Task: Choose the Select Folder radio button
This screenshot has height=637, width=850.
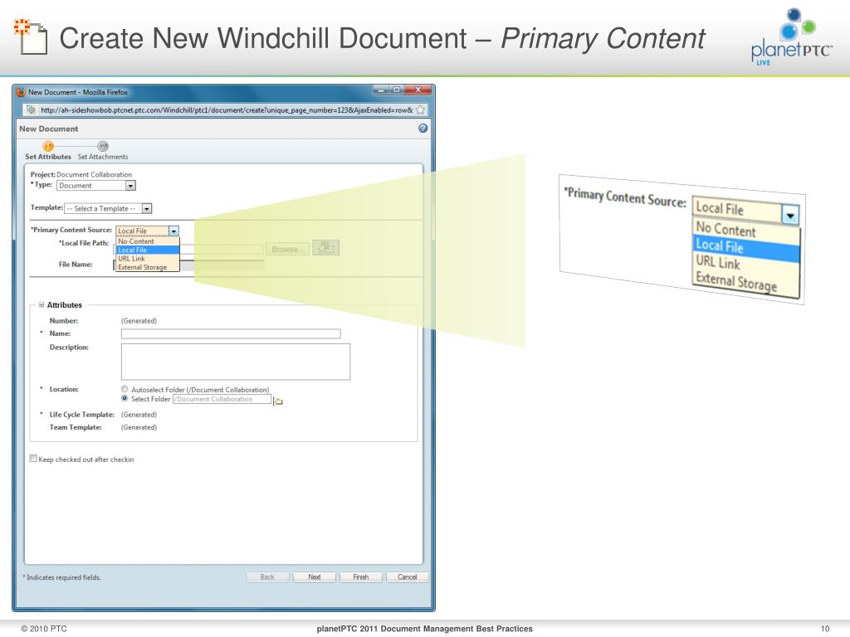Action: [x=125, y=398]
